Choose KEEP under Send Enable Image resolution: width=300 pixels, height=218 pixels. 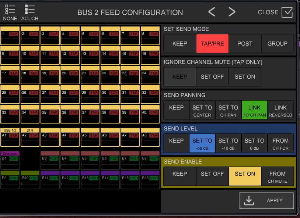(179, 176)
